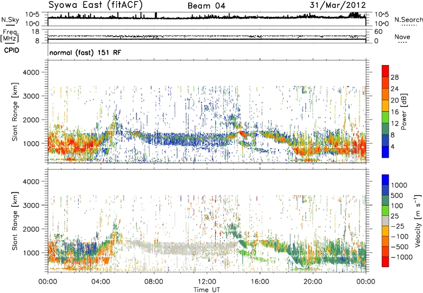423x293 pixels.
Task: Select the "12" label on Power colorbar
Action: (394, 124)
